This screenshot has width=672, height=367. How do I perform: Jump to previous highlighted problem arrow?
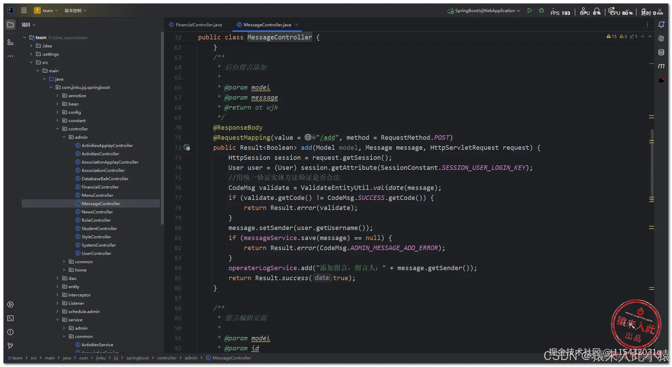[643, 36]
